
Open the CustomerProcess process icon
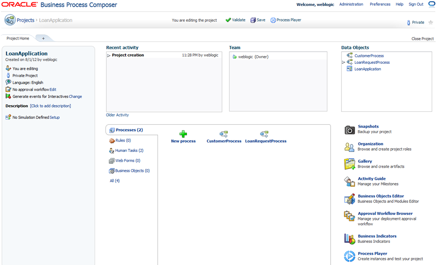click(x=224, y=134)
